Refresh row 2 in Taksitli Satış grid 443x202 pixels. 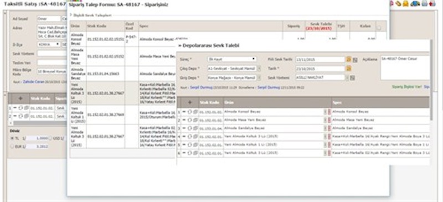point(21,116)
